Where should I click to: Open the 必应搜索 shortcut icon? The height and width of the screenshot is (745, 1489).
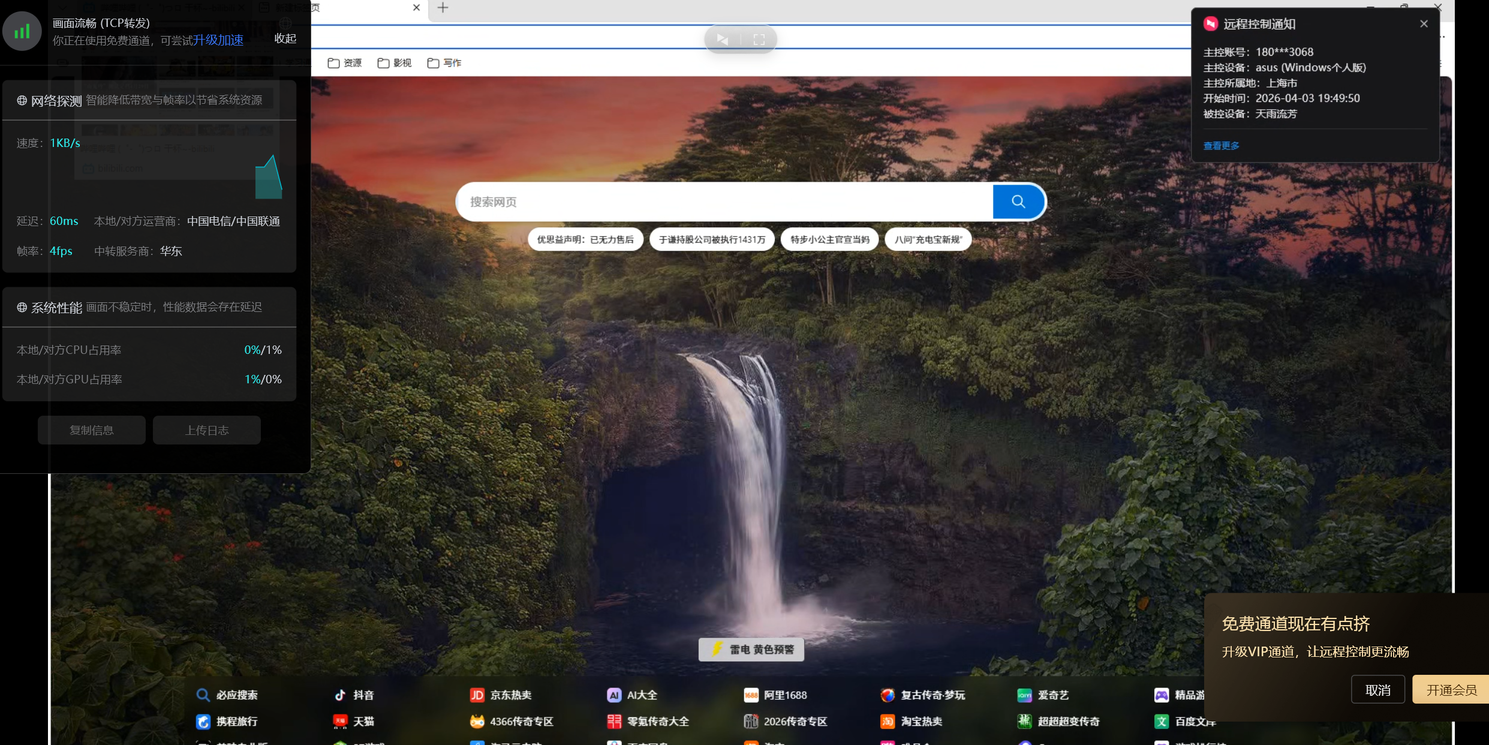pos(203,695)
